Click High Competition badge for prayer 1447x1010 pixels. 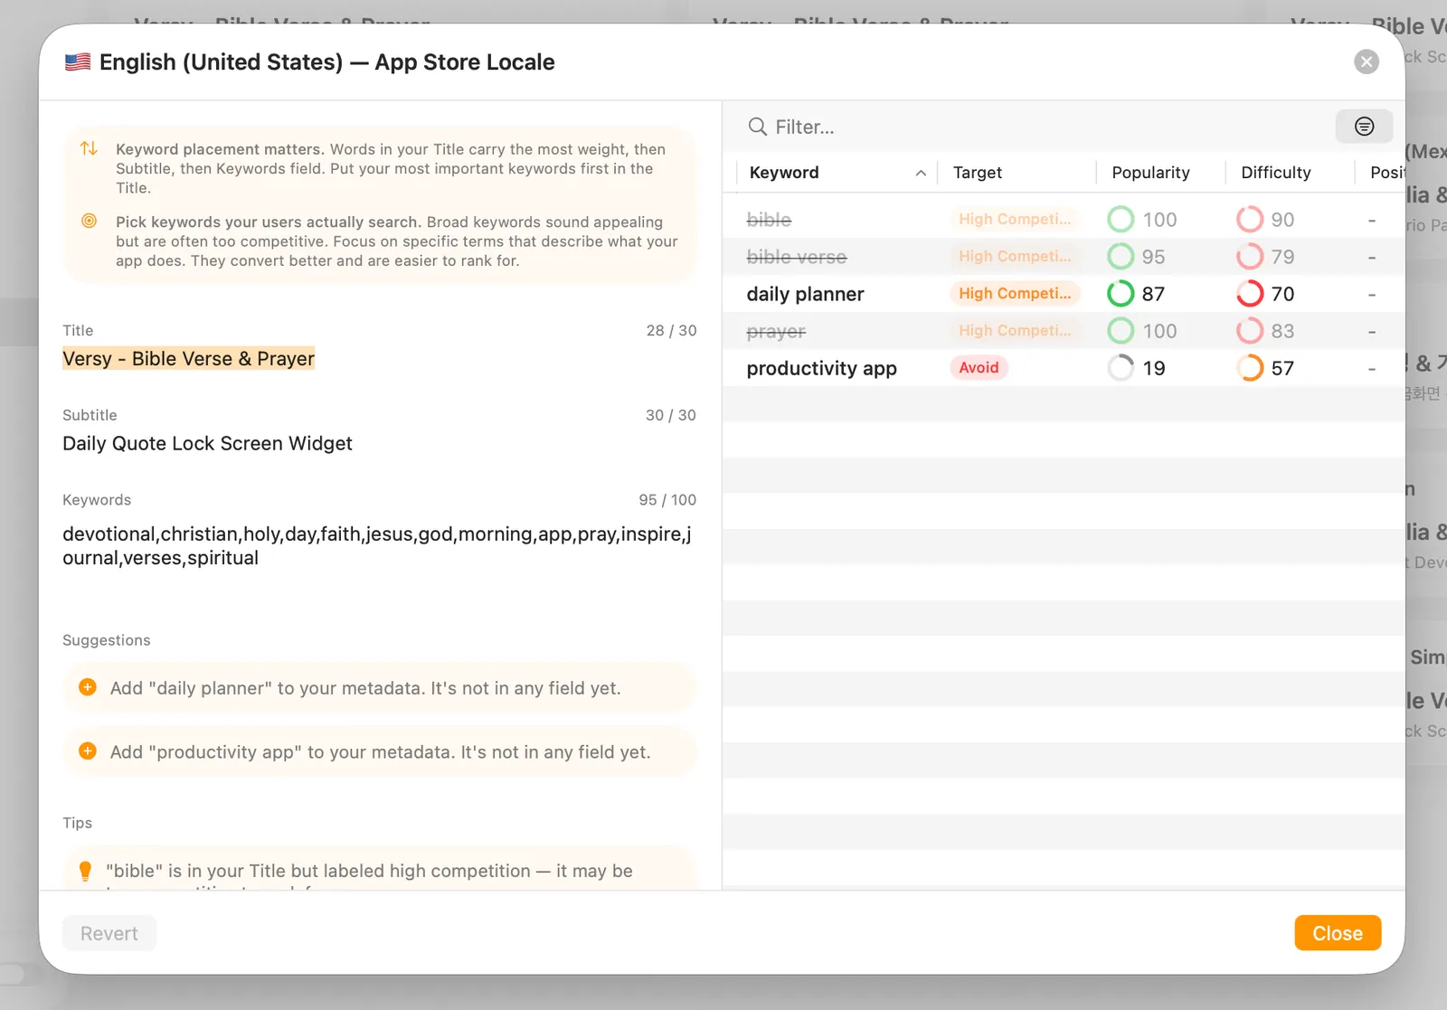(x=1015, y=331)
